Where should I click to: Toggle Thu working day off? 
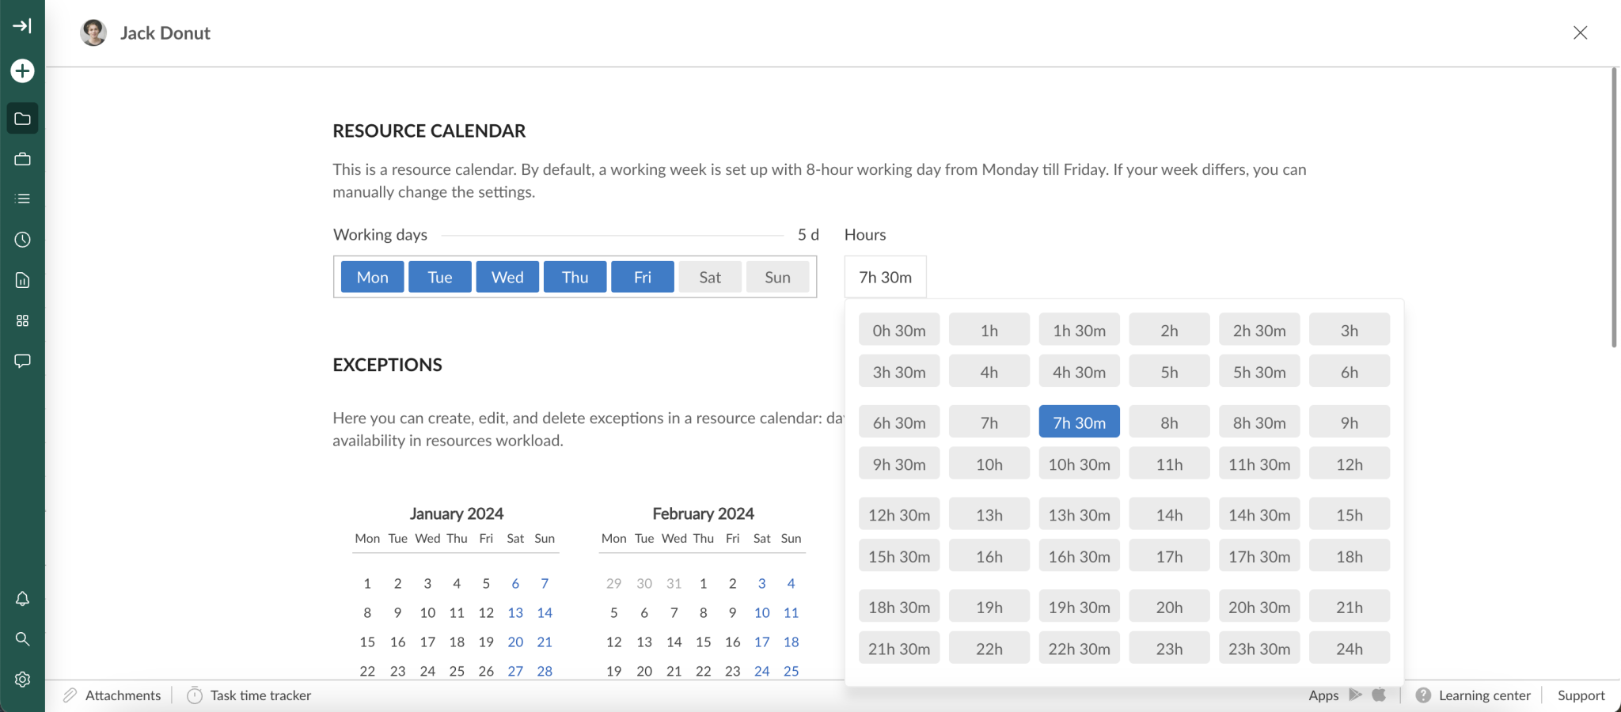pos(575,277)
